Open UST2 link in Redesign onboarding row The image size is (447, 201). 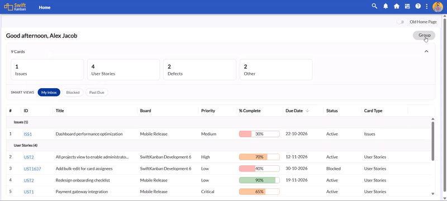29,180
